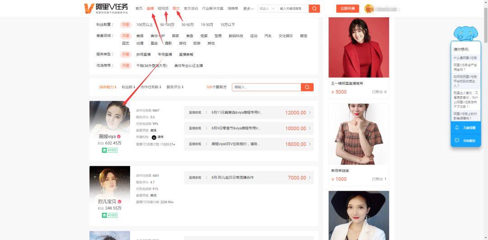Filter by 10万以下 fans
The width and height of the screenshot is (488, 240).
pos(228,24)
